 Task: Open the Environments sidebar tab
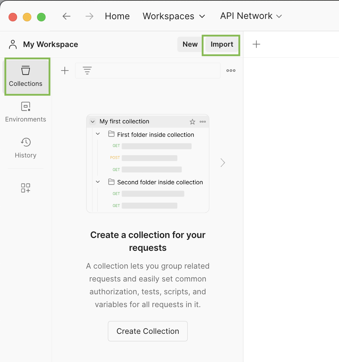26,112
